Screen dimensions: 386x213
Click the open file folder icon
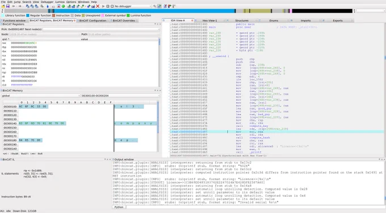[x=3, y=6]
